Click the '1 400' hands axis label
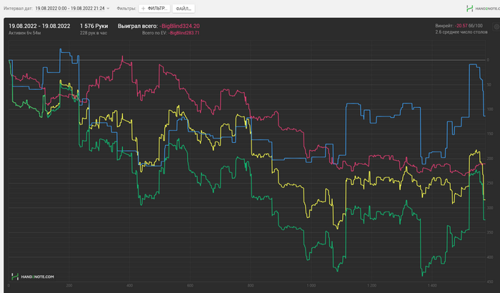The image size is (500, 293). coord(432,285)
